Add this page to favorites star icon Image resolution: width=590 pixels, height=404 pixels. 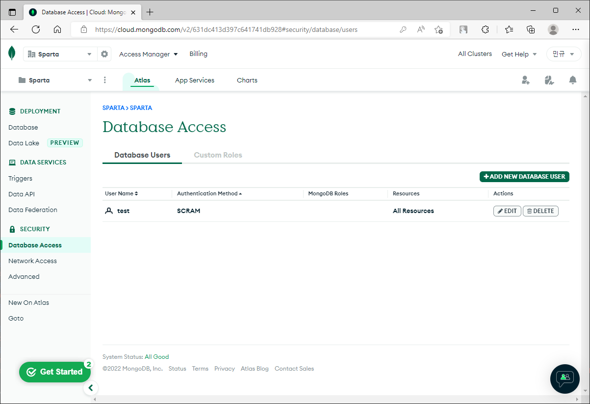pyautogui.click(x=439, y=29)
